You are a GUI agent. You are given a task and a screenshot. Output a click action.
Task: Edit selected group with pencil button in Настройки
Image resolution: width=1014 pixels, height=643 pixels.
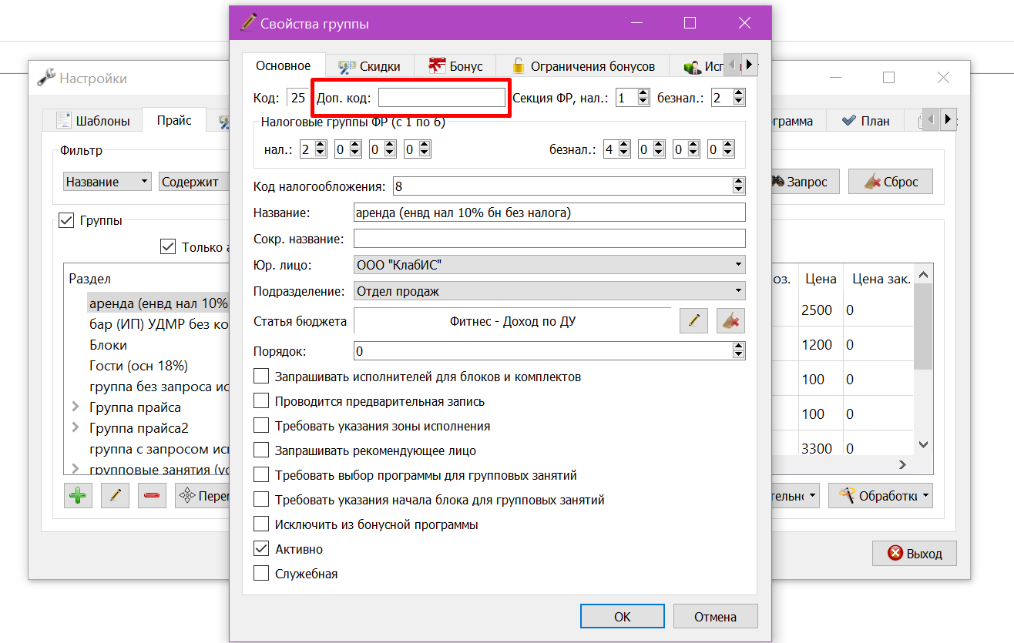(115, 496)
